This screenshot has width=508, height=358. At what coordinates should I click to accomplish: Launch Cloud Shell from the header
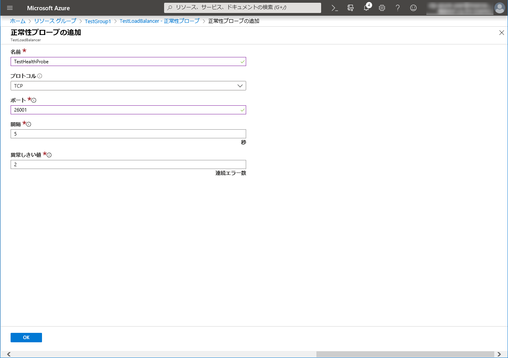point(334,8)
